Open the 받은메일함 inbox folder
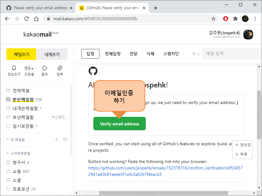This screenshot has width=262, height=196. coord(23,99)
